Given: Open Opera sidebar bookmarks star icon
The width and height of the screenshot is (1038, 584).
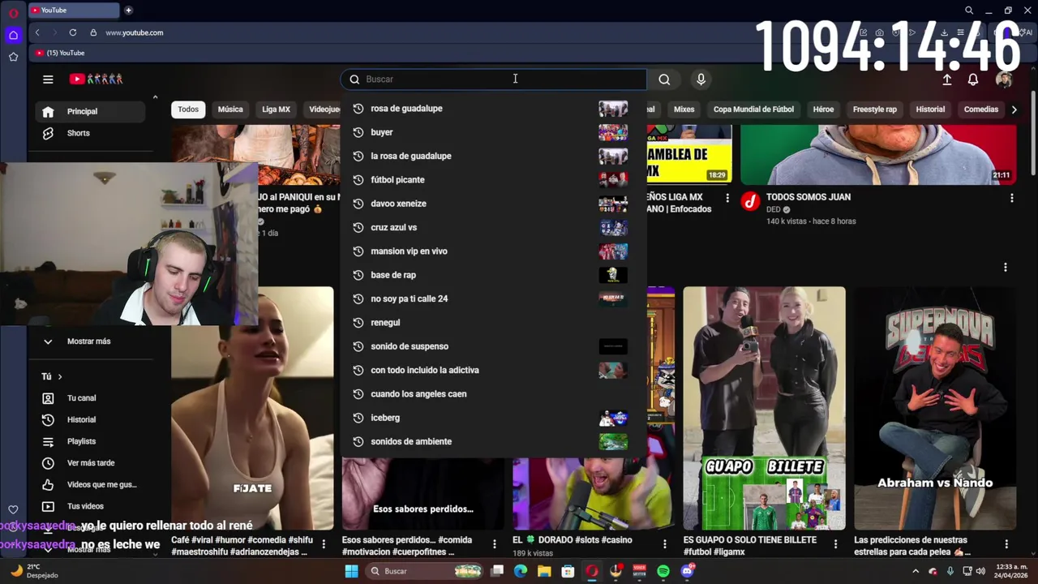Looking at the screenshot, I should tap(13, 57).
